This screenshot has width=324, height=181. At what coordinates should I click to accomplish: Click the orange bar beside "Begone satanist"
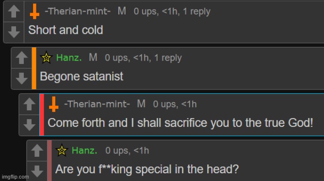tap(34, 68)
